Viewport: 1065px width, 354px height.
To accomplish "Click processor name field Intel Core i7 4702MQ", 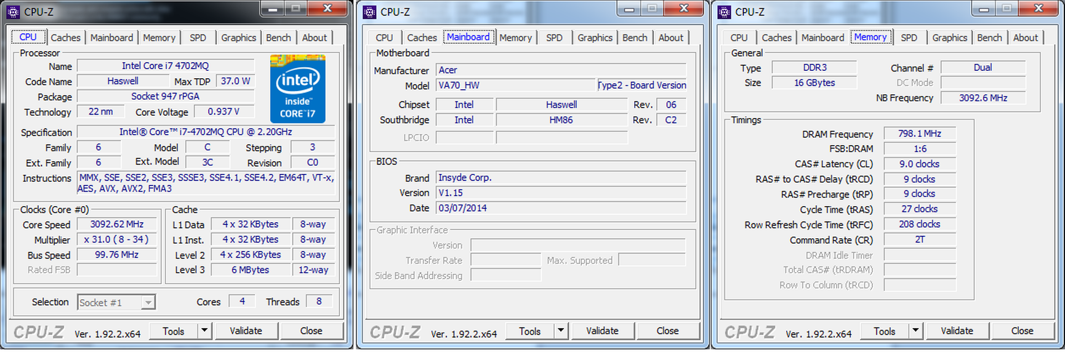I will point(165,66).
